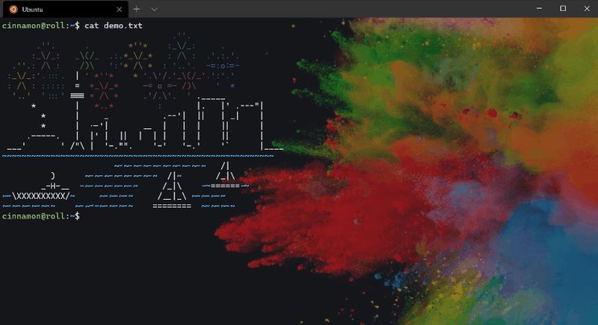Click the small sailboat near ~====== waves
Viewport: 598px width, 325px height.
(226, 174)
